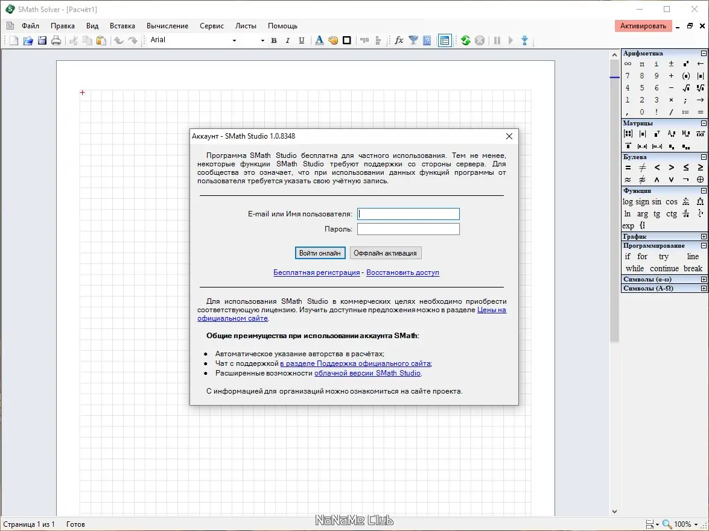Toggle bold formatting

pos(274,40)
